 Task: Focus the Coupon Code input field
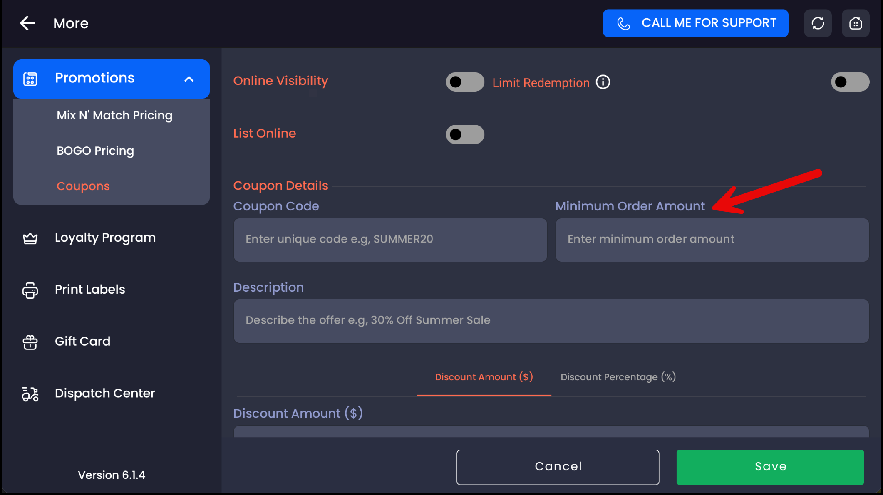tap(390, 240)
